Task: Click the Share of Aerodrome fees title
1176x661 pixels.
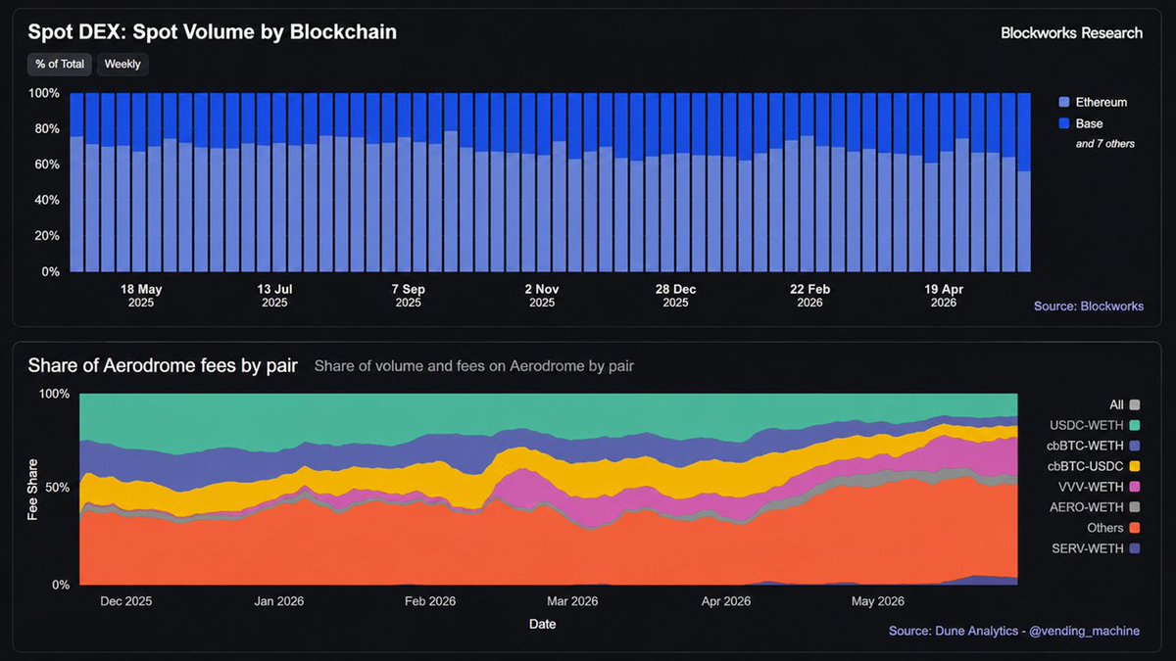Action: (x=163, y=366)
